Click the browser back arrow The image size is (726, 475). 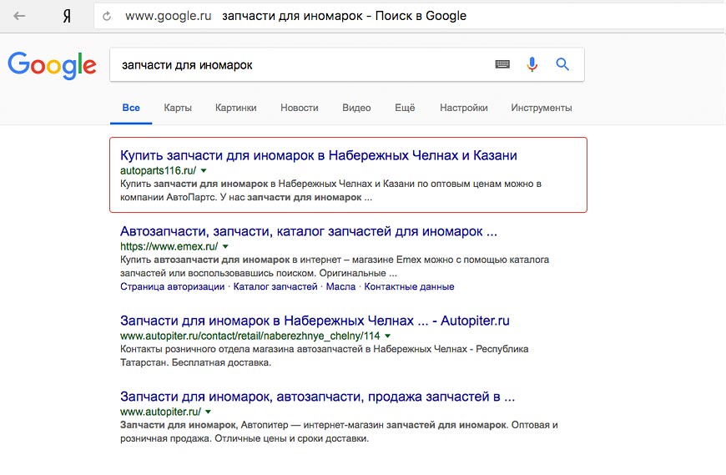[x=19, y=16]
